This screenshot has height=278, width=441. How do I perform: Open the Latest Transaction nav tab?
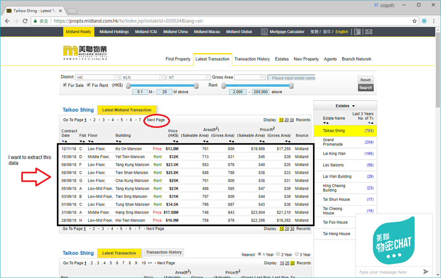point(212,59)
